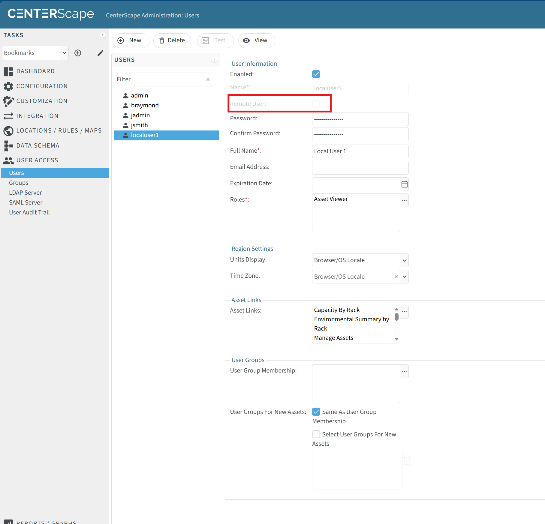The width and height of the screenshot is (545, 524).
Task: Go to User Audit Trail
Action: tap(29, 212)
